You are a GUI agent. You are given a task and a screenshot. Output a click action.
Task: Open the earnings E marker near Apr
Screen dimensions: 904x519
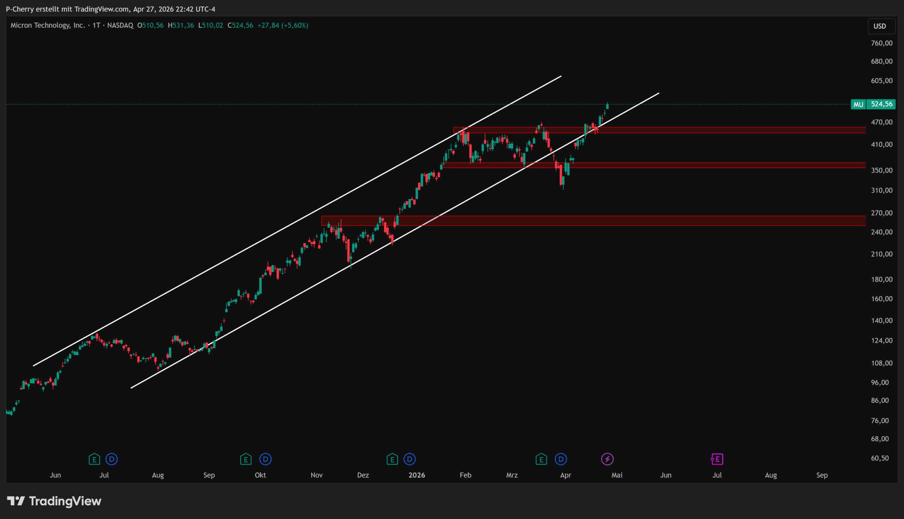click(541, 459)
